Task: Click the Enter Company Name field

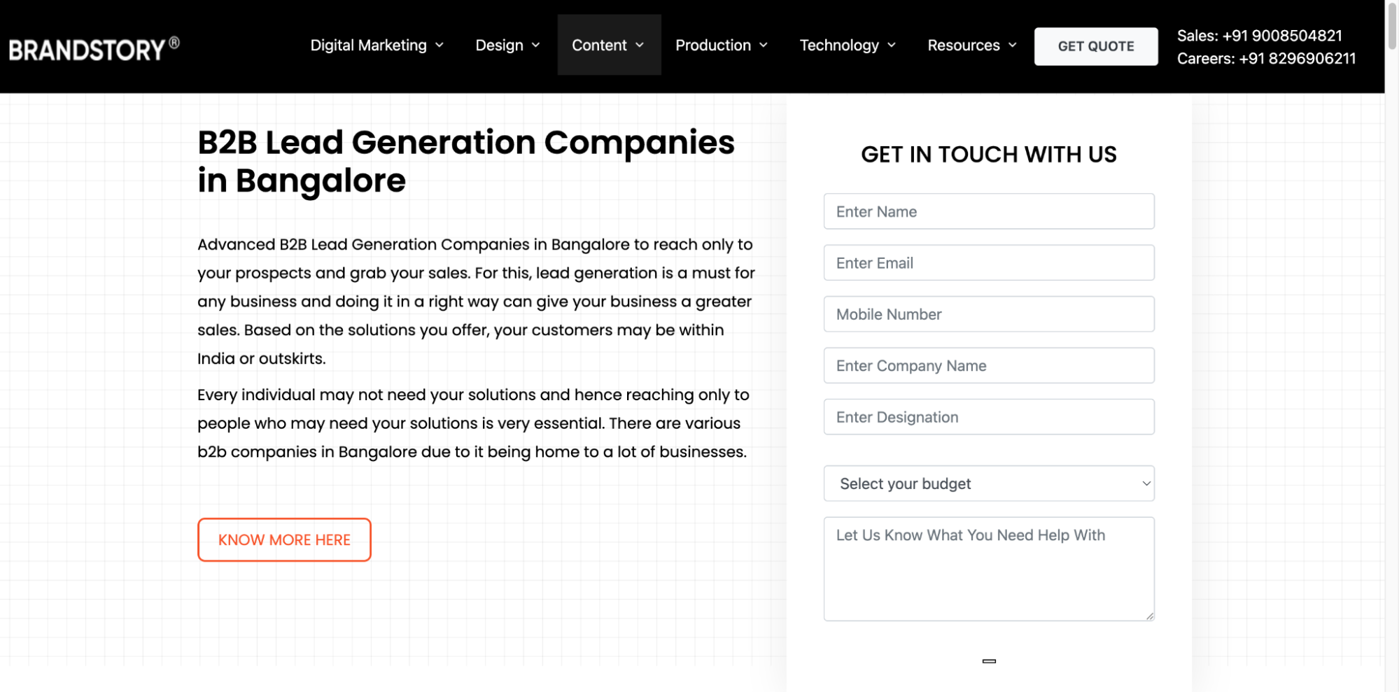Action: 988,365
